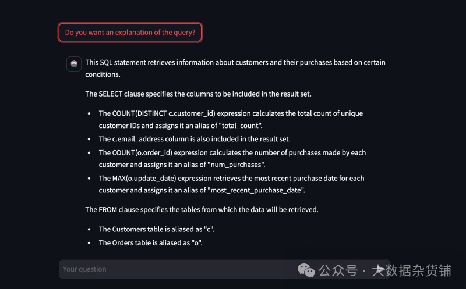Viewport: 466px width, 289px height.
Task: Click the 'Do you want an explanation' button
Action: (x=130, y=33)
